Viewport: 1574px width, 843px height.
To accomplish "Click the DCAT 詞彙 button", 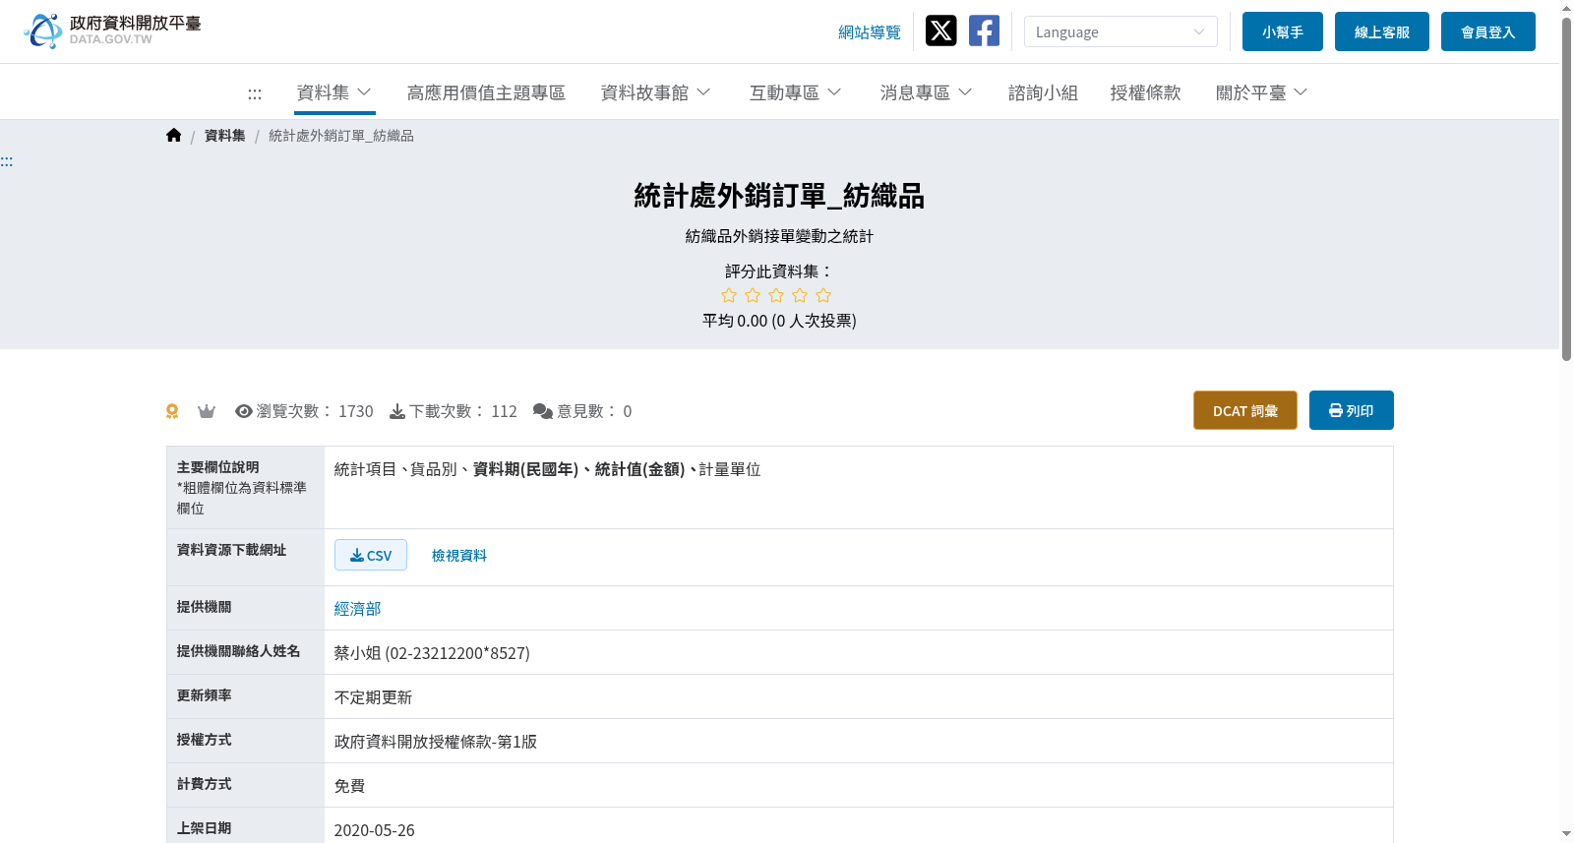I will pos(1245,410).
